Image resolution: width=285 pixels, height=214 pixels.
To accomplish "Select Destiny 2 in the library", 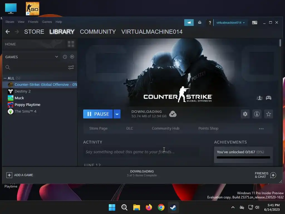I will tap(40, 91).
